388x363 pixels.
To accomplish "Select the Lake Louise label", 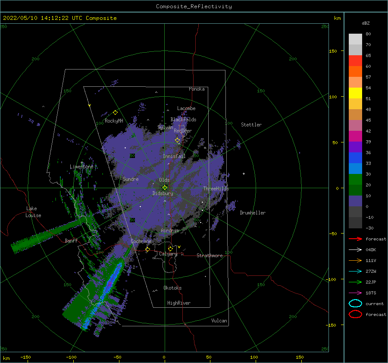I will coord(33,212).
